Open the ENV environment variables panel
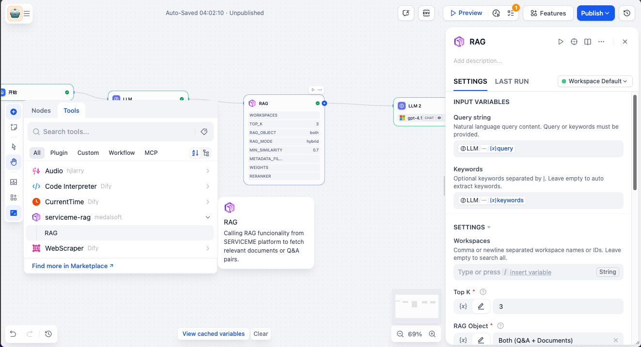The width and height of the screenshot is (641, 347). point(426,13)
